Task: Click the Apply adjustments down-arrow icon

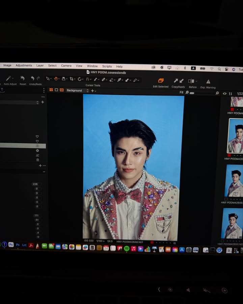Action: point(182,81)
